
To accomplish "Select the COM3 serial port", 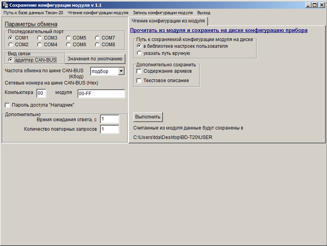I will [x=40, y=38].
